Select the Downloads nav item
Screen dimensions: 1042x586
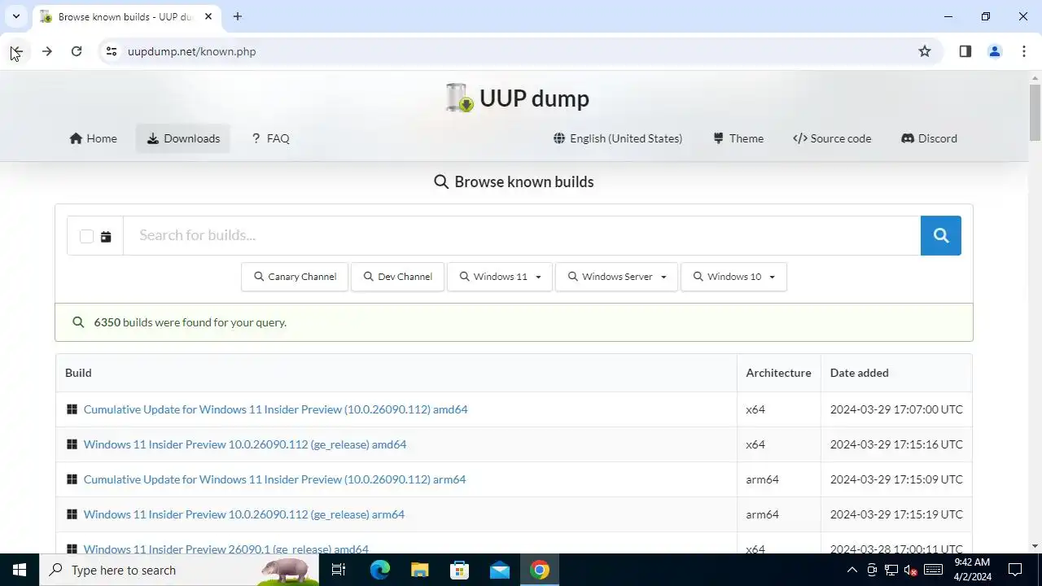tap(183, 138)
